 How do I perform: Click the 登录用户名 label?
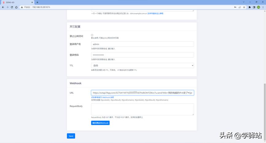pos(75,44)
